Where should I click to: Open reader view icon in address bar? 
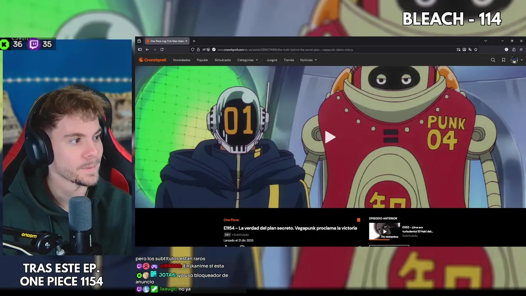464,50
